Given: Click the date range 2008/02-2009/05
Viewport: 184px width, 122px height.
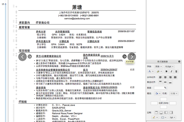Looking at the screenshot, I should [x=109, y=87].
